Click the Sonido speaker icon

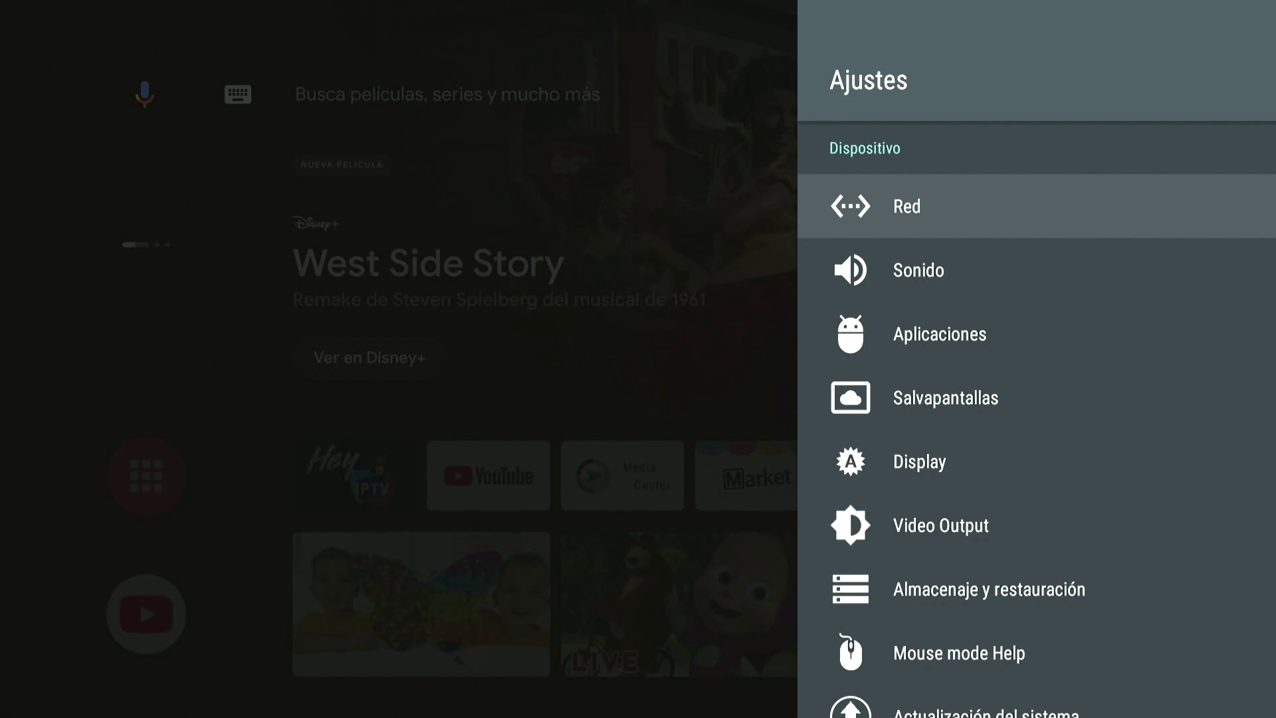coord(850,270)
